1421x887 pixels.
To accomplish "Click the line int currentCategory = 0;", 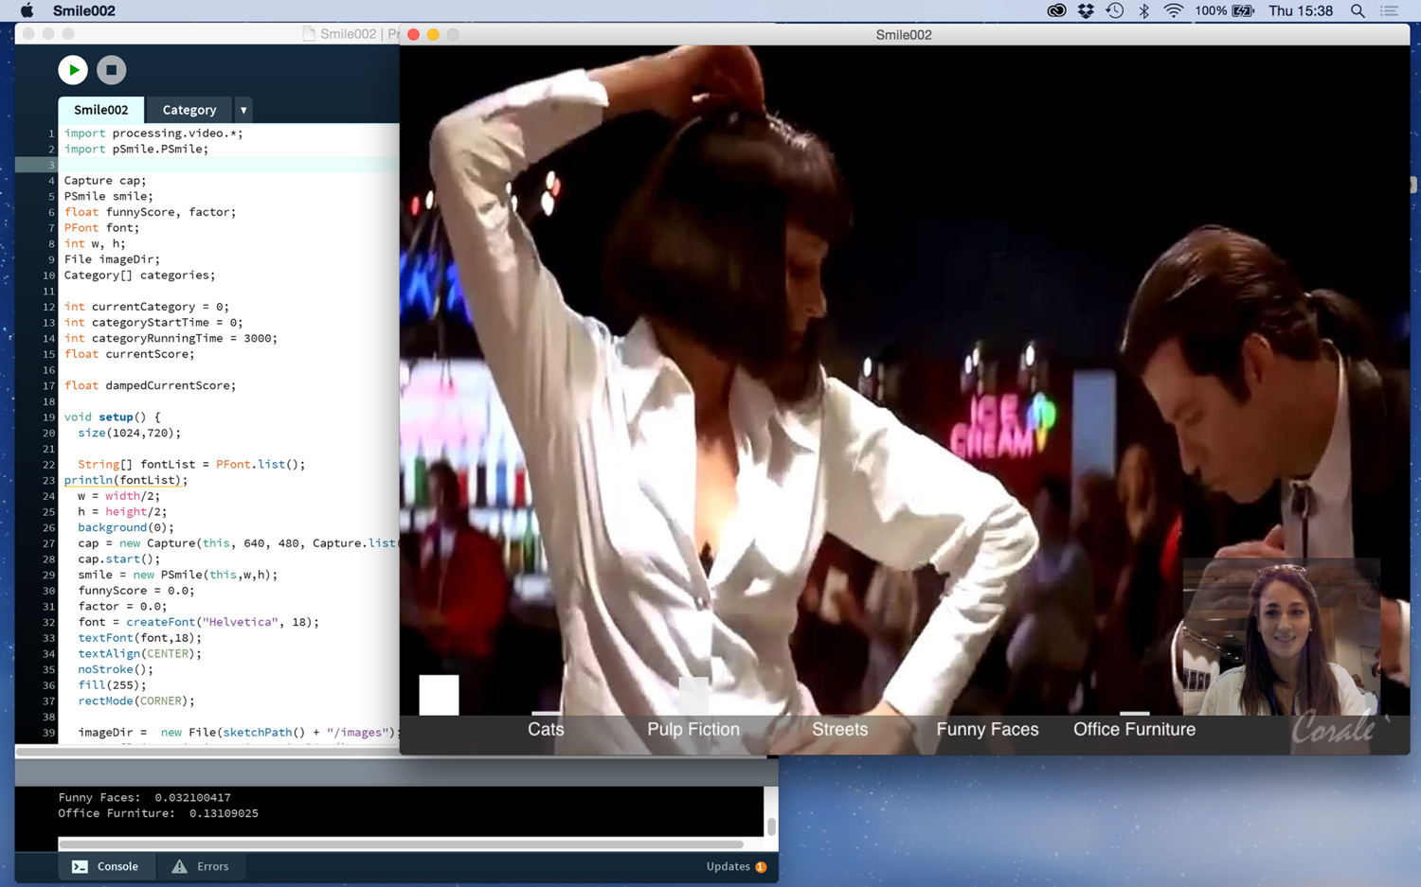I will click(147, 307).
